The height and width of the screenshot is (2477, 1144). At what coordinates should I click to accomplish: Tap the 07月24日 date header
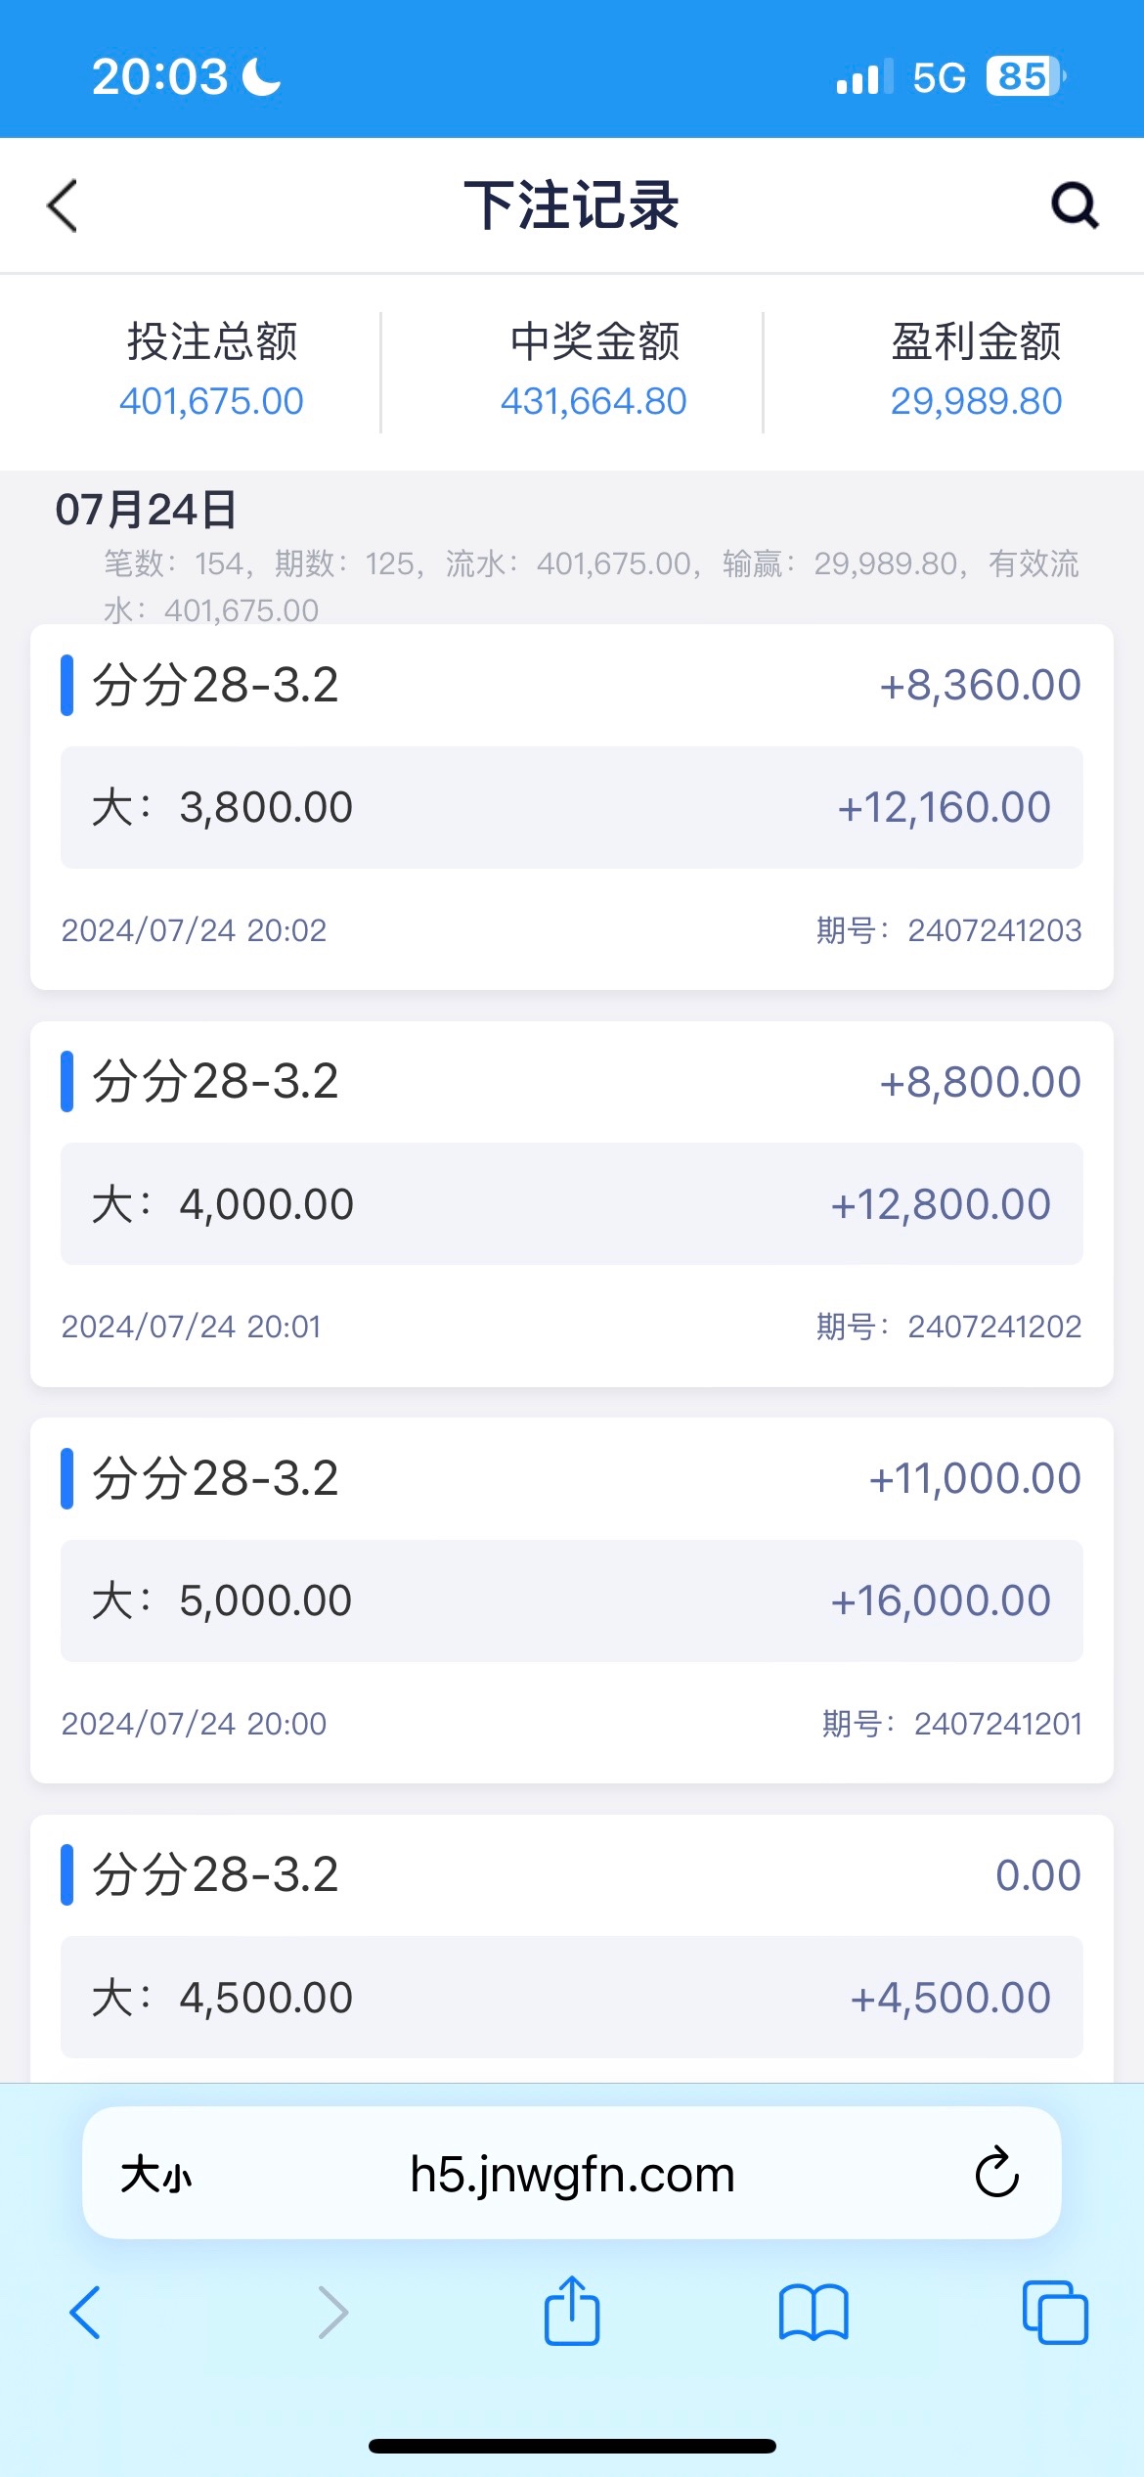coord(147,510)
